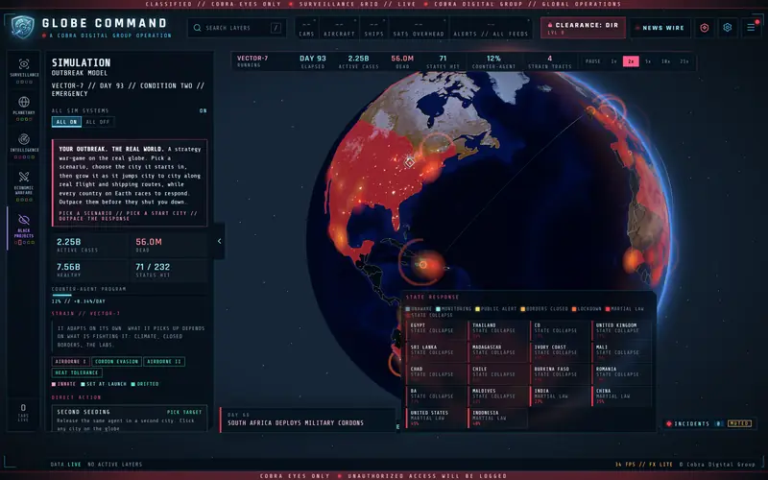Image resolution: width=768 pixels, height=480 pixels.
Task: Open the Alerts // All Feeds tab
Action: pos(491,29)
